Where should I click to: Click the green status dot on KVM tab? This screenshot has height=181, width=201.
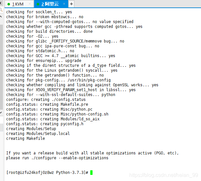9,4
